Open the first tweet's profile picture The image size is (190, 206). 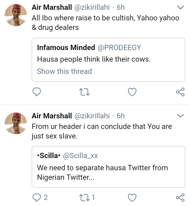tap(16, 15)
